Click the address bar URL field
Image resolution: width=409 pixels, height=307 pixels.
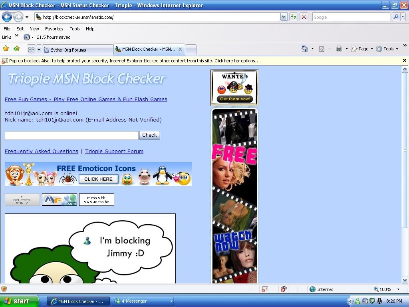pos(157,17)
